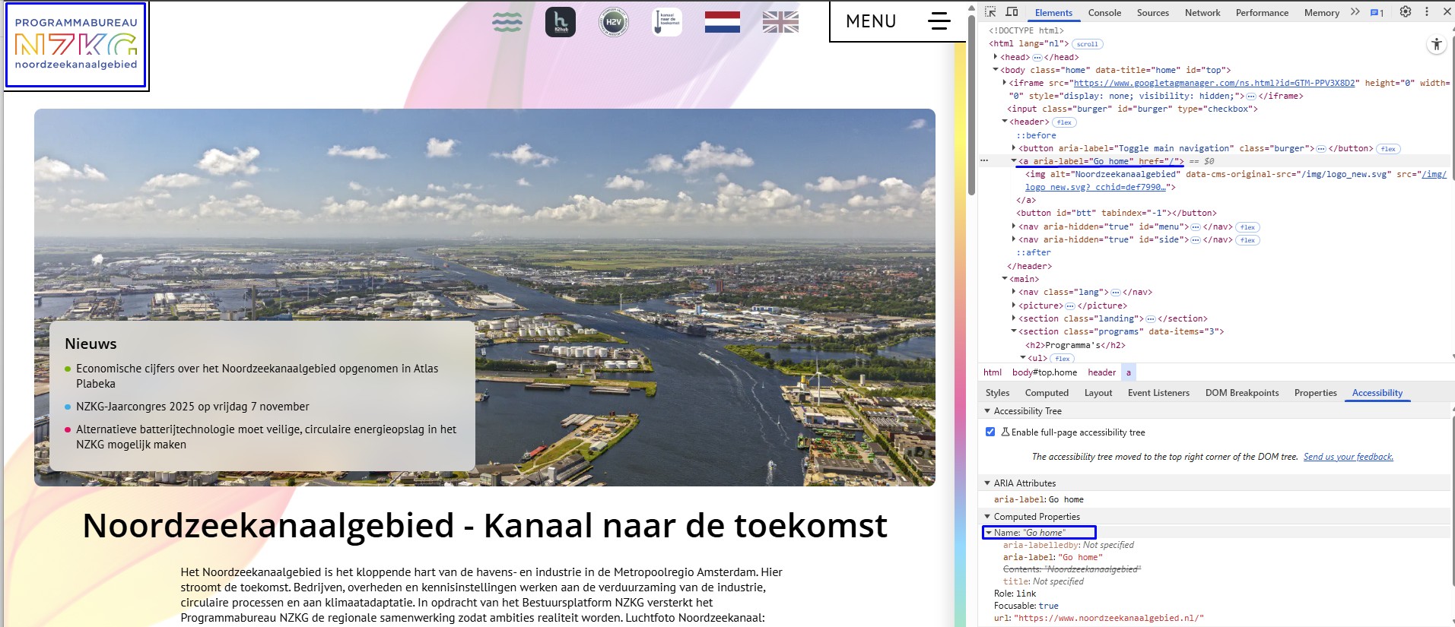Click the Kanaal naar de toekomst icon
Image resolution: width=1455 pixels, height=627 pixels.
pyautogui.click(x=667, y=22)
